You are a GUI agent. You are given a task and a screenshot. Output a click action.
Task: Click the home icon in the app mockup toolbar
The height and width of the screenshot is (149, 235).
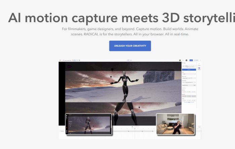point(60,60)
